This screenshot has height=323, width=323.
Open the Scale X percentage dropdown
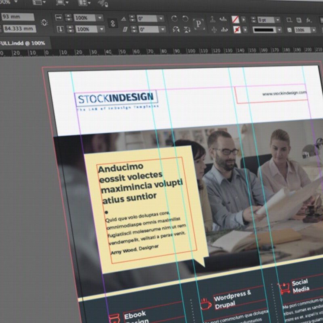(x=100, y=18)
